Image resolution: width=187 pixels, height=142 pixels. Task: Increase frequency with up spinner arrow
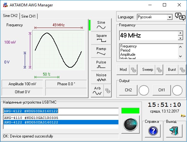coord(181,33)
